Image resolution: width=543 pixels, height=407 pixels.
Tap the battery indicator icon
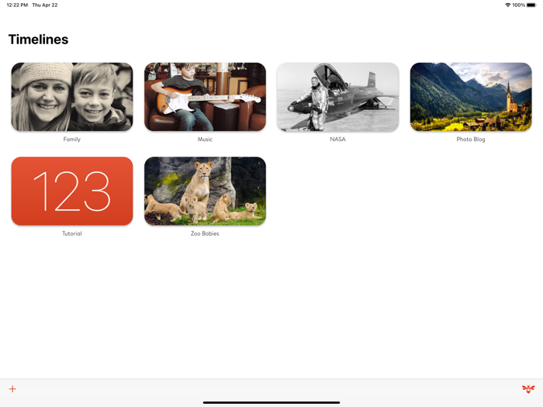coord(531,5)
